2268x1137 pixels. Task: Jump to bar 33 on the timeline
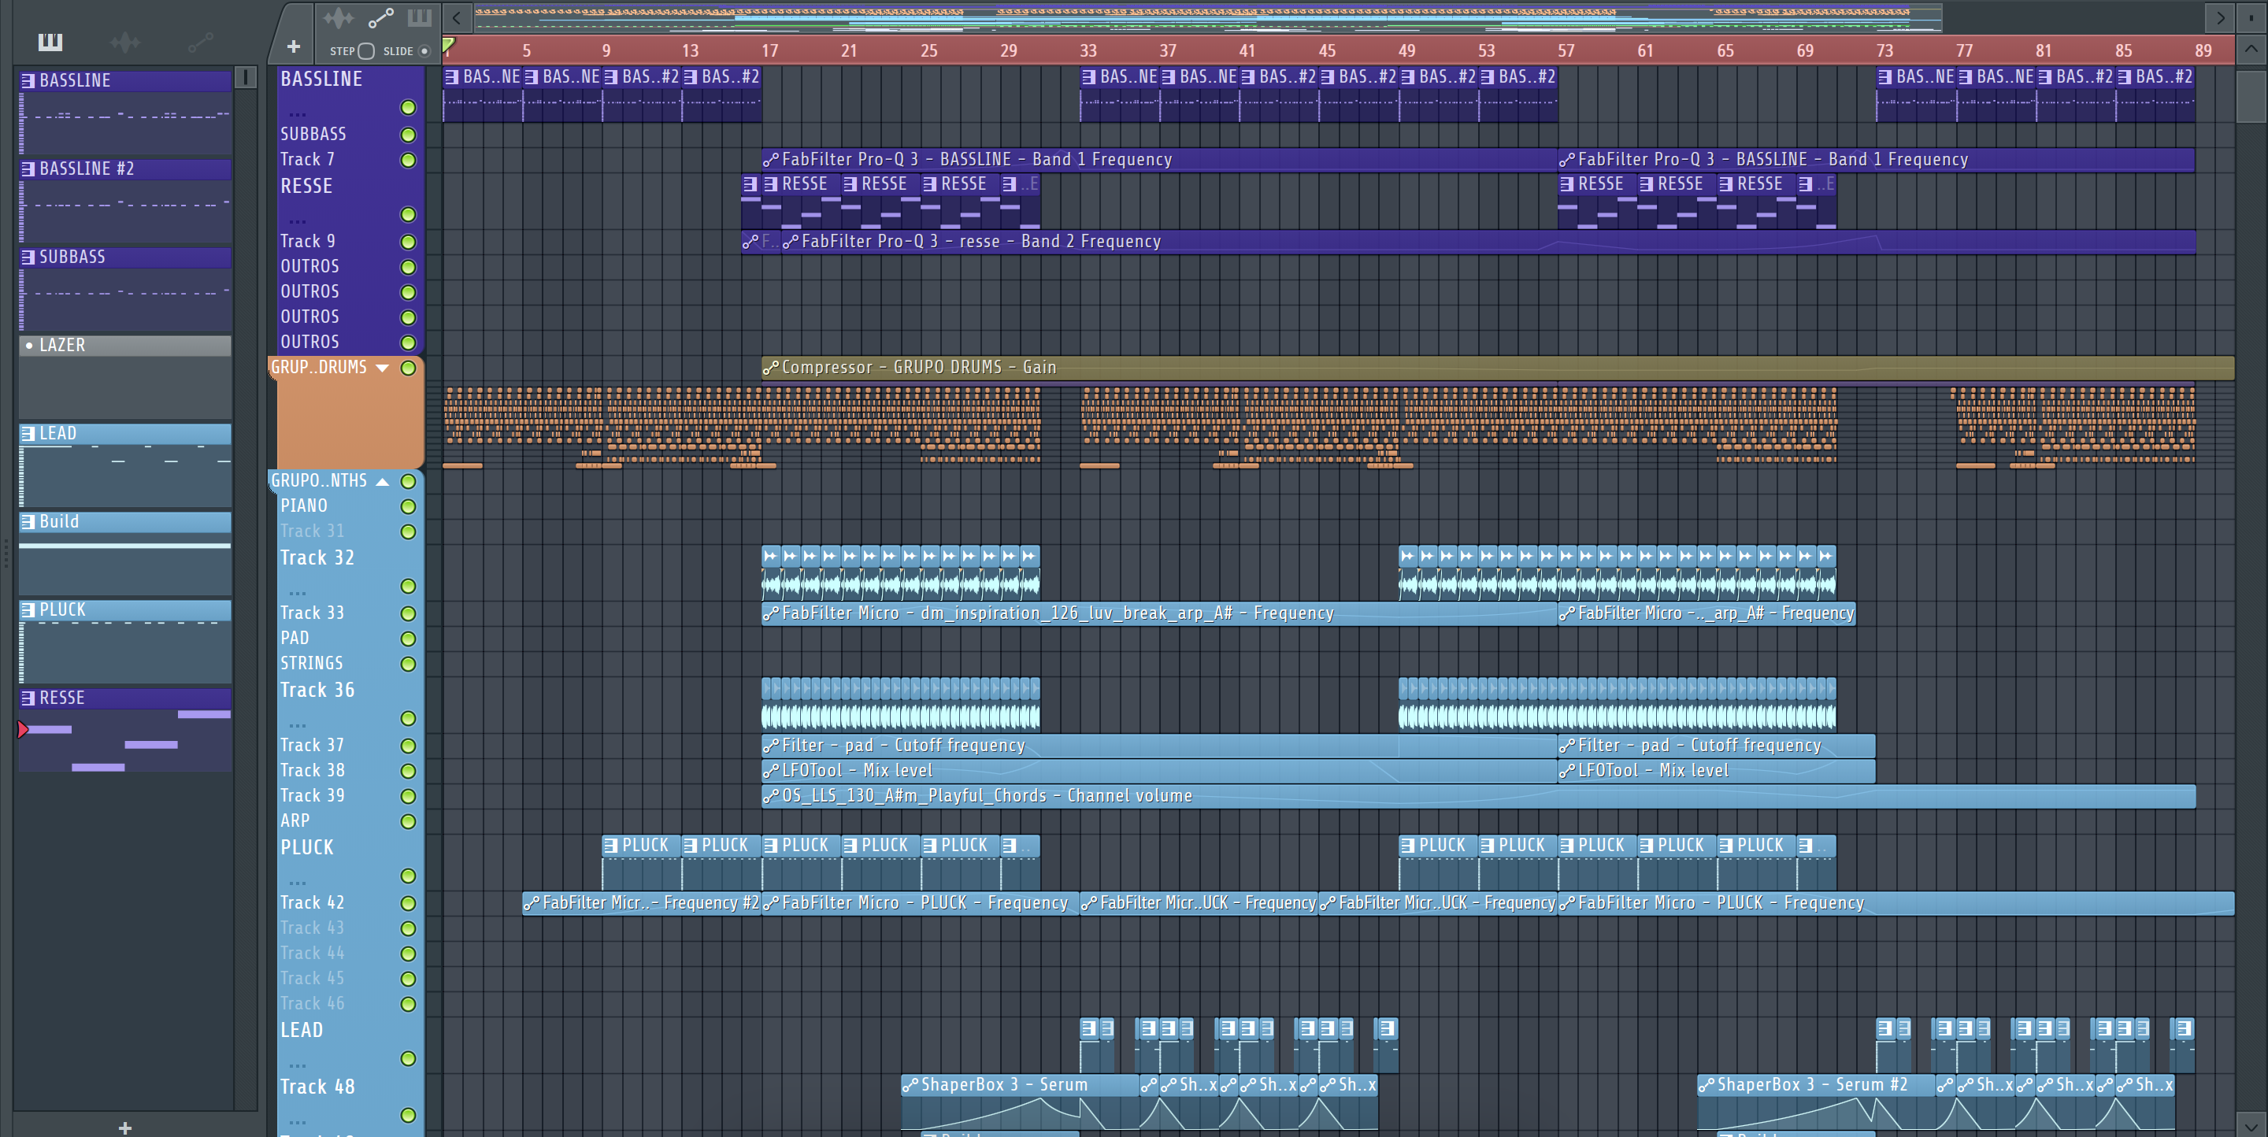(x=1088, y=51)
